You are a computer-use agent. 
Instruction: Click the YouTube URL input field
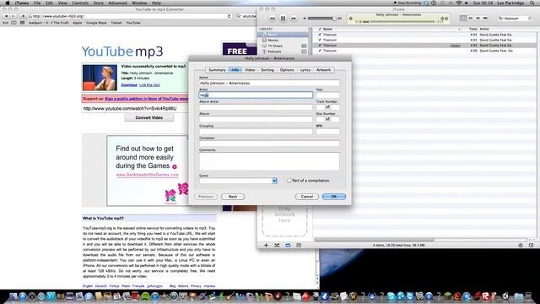(136, 109)
